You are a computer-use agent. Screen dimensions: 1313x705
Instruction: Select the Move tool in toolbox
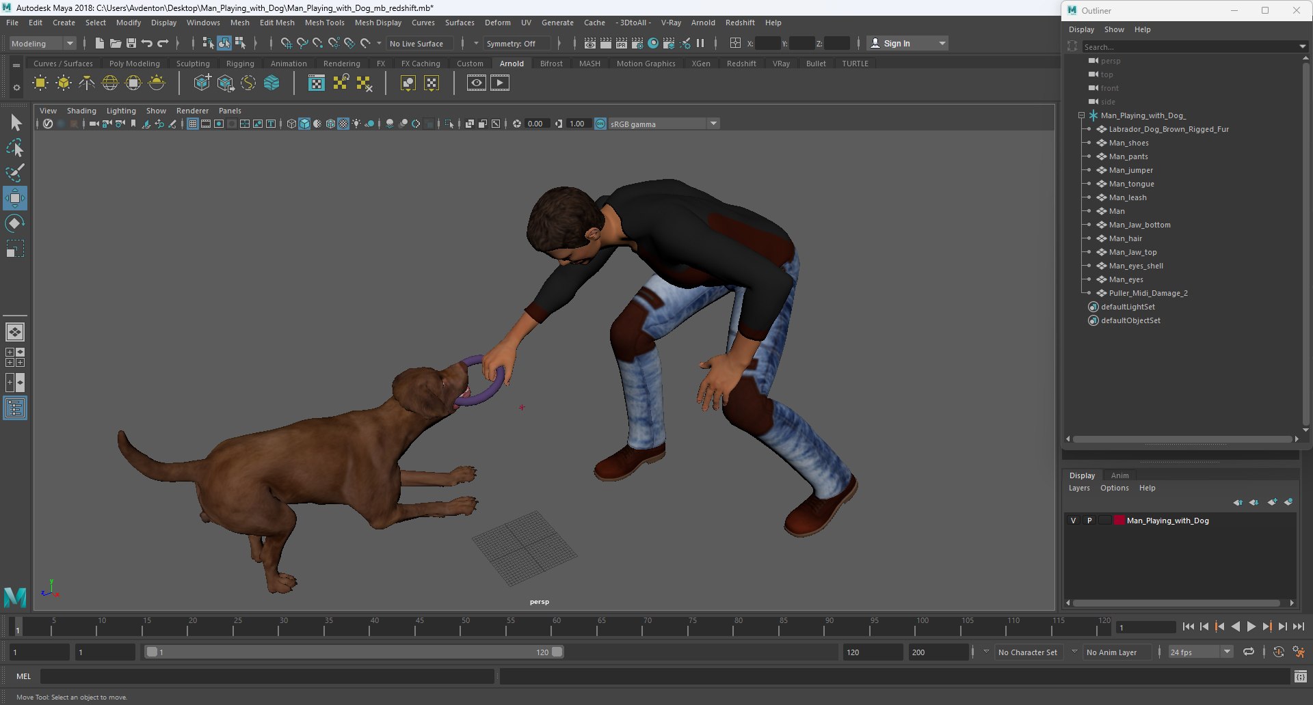click(x=15, y=198)
